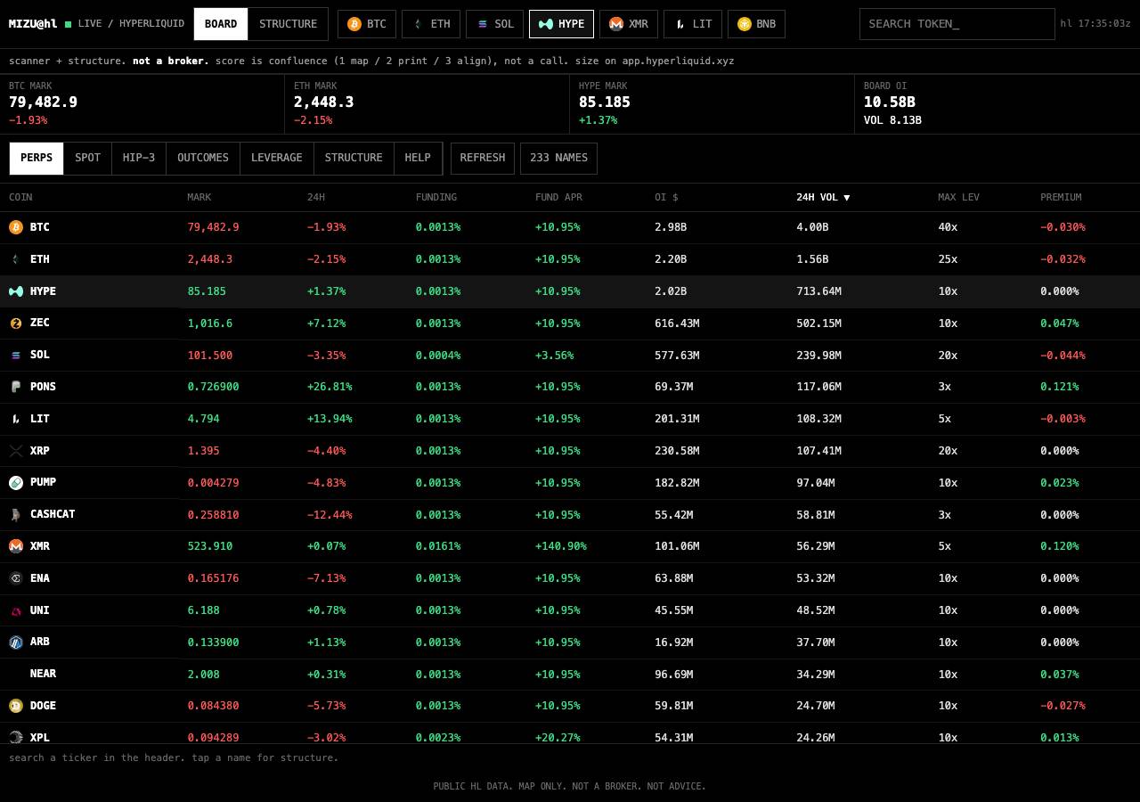Click the SOL coin icon in the table
This screenshot has height=802, width=1140.
[15, 356]
